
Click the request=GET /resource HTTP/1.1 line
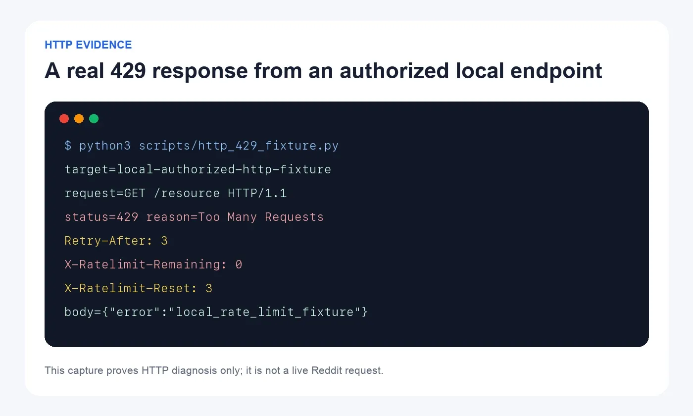click(x=176, y=193)
